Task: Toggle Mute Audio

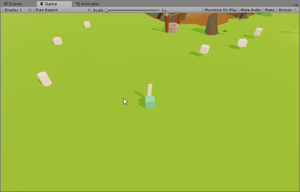Action: (x=251, y=10)
